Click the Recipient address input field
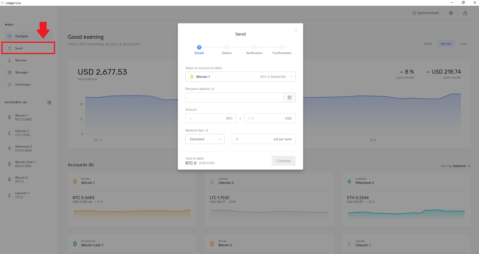Viewport: 479px width, 254px height. point(234,97)
